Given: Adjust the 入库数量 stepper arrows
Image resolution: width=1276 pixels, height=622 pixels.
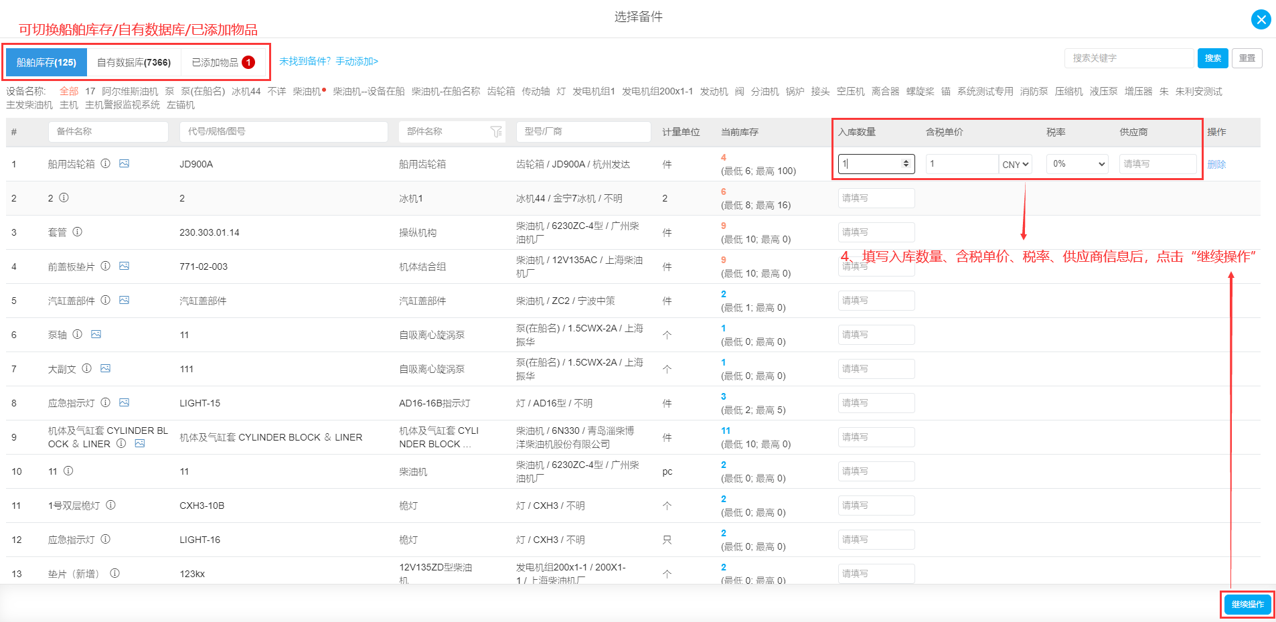Looking at the screenshot, I should [906, 164].
